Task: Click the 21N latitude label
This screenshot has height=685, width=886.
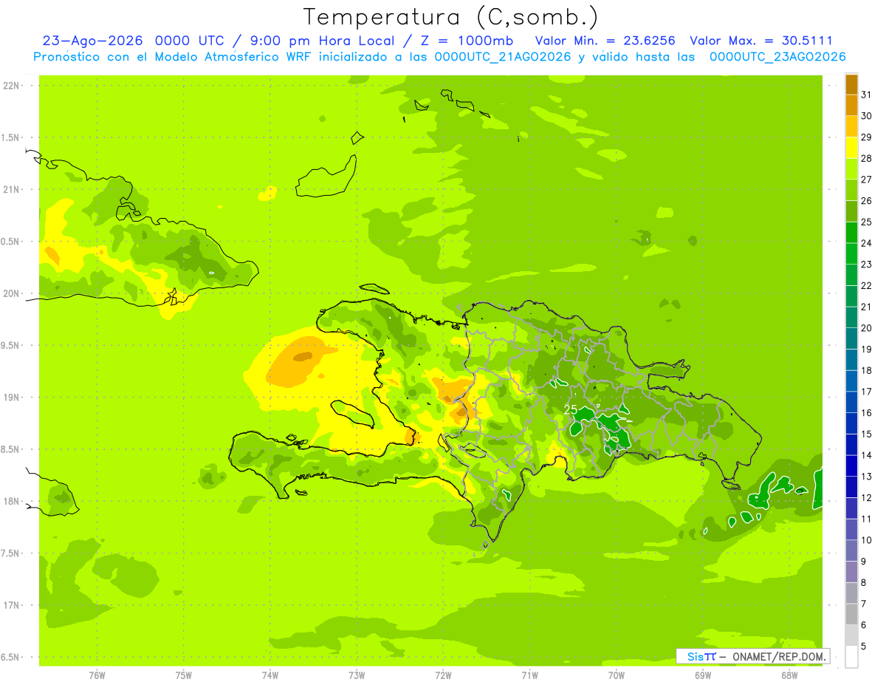Action: tap(13, 189)
